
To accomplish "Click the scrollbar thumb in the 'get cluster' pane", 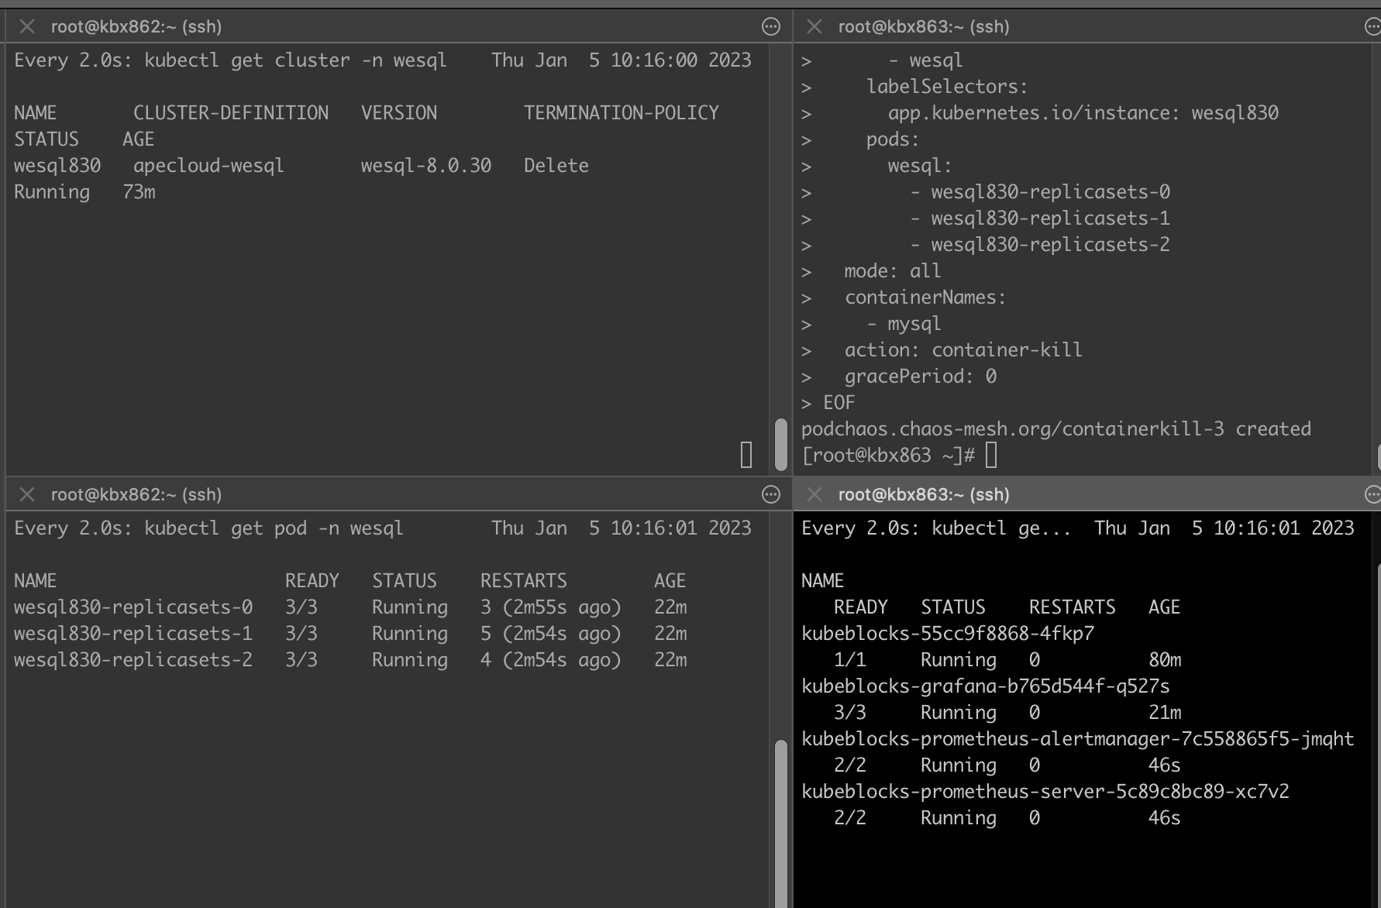I will pos(781,445).
